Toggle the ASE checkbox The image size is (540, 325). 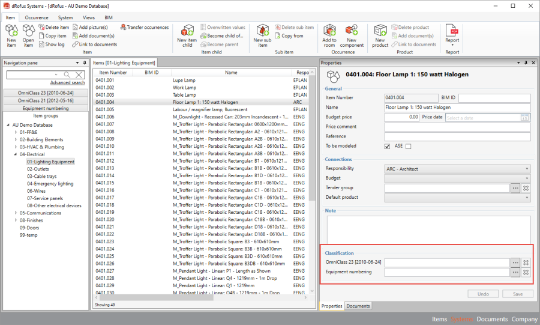coord(409,146)
